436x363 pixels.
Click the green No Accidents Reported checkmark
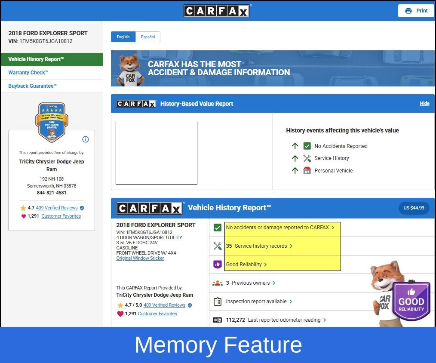coord(307,146)
